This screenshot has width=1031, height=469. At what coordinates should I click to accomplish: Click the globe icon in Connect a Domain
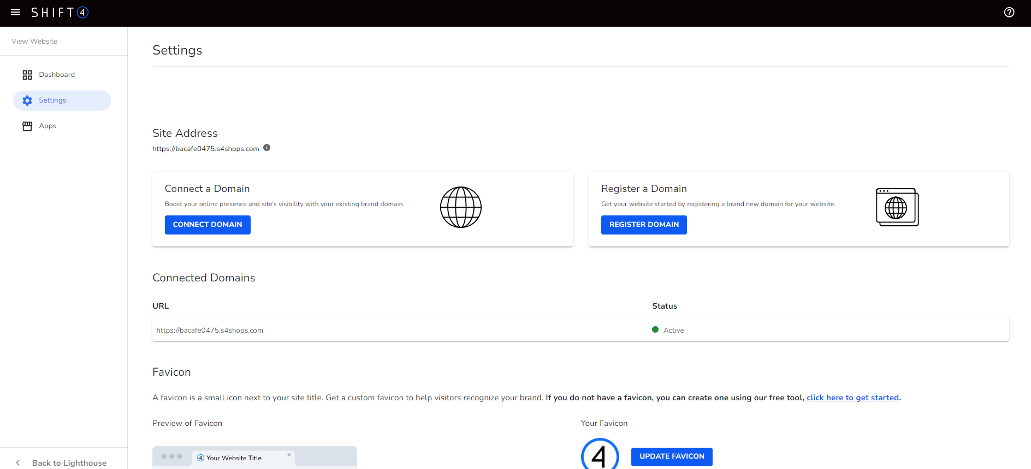click(460, 207)
